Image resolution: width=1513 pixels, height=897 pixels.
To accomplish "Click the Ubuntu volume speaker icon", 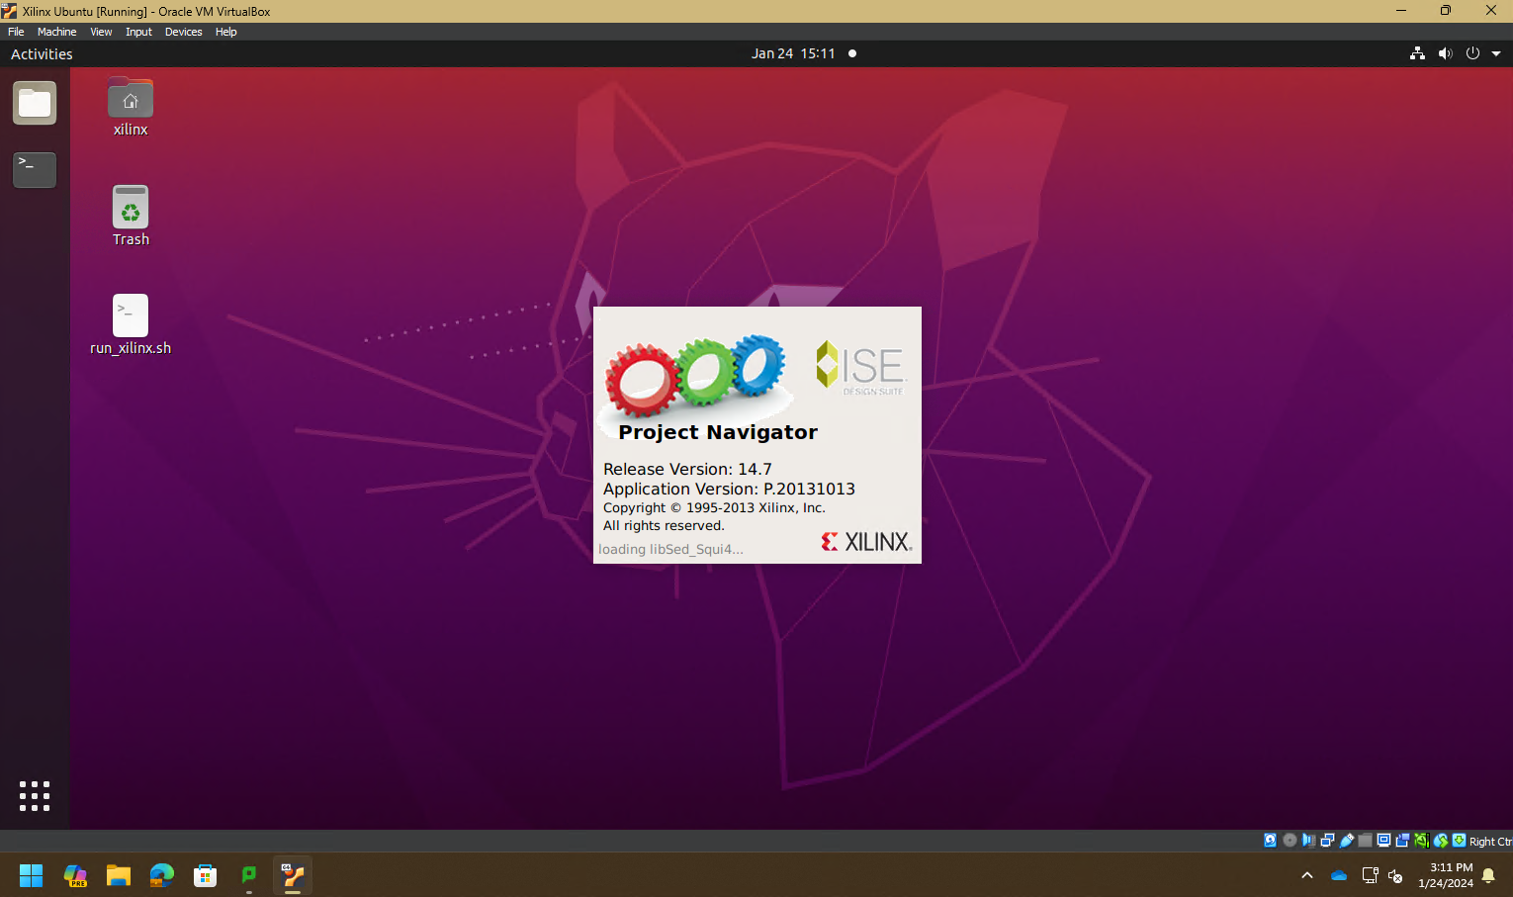I will coord(1445,53).
